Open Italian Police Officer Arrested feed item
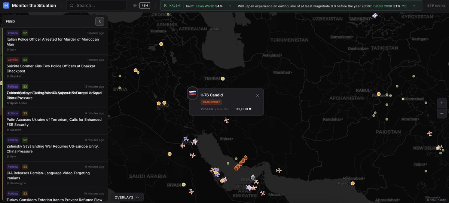Screen dimensions: 449x203 [55, 41]
